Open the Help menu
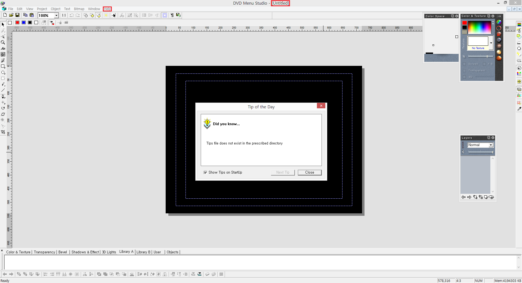Viewport: 522px width, 283px height. coord(107,9)
